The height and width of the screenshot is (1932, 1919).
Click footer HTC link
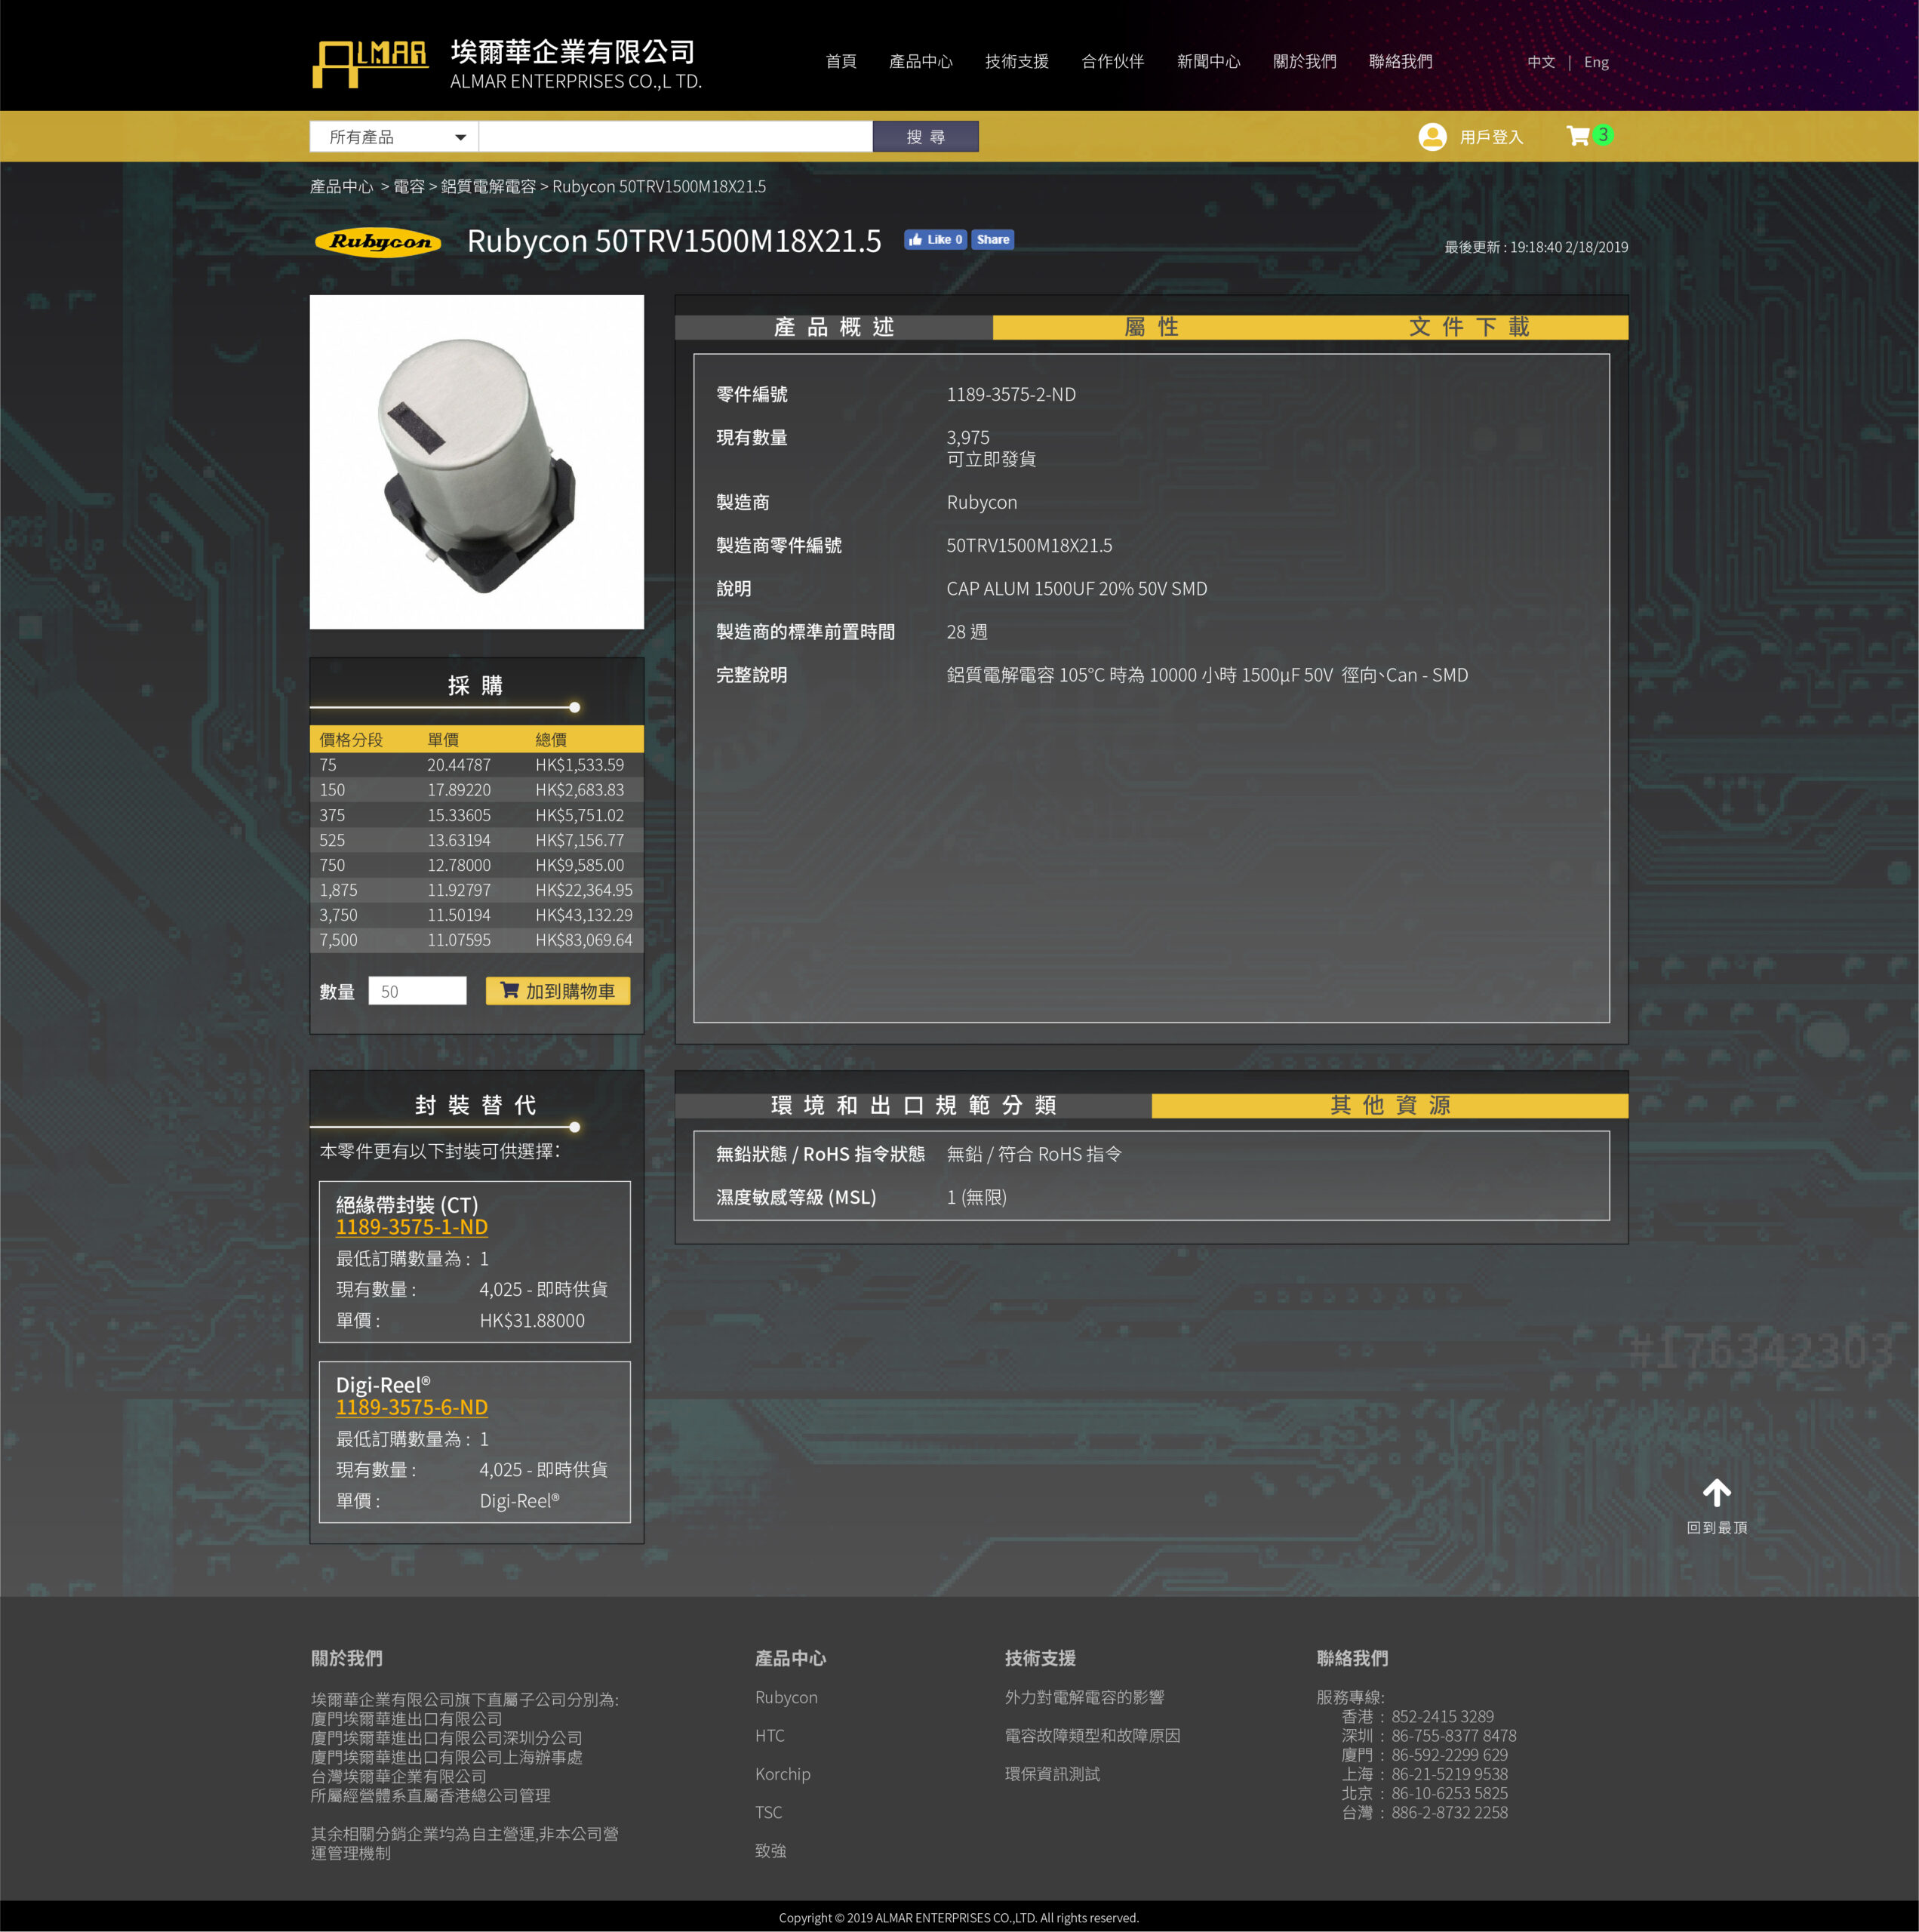coord(769,1736)
